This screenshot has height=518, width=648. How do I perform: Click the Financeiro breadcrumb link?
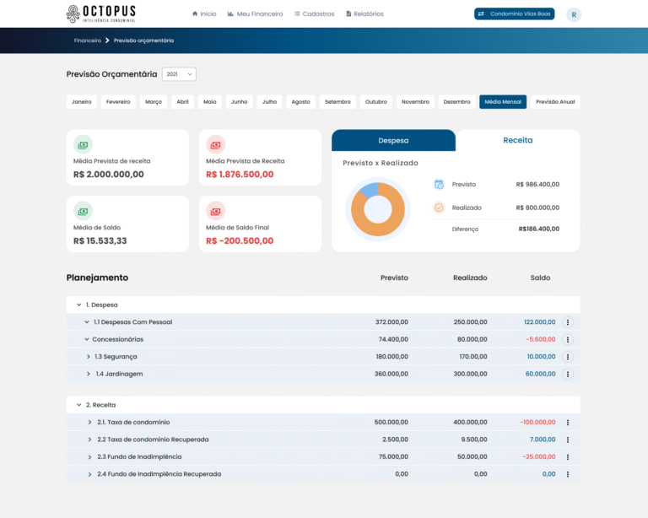click(88, 40)
